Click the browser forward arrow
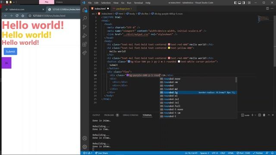 (11, 15)
